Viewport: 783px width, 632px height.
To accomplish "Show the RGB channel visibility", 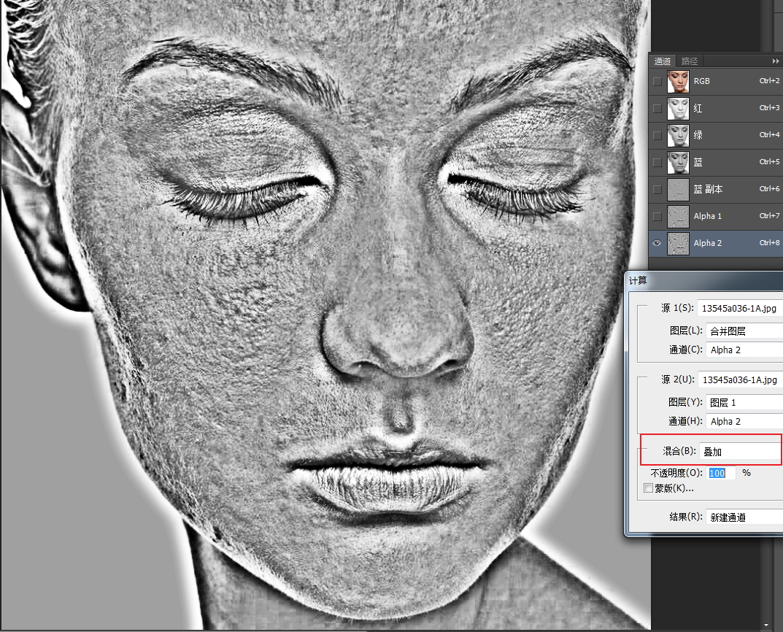I will click(x=657, y=81).
